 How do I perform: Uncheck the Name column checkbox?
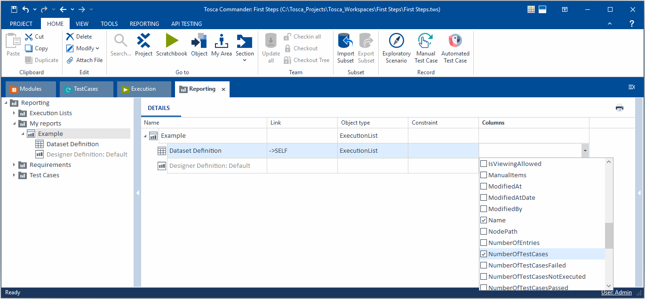(483, 220)
